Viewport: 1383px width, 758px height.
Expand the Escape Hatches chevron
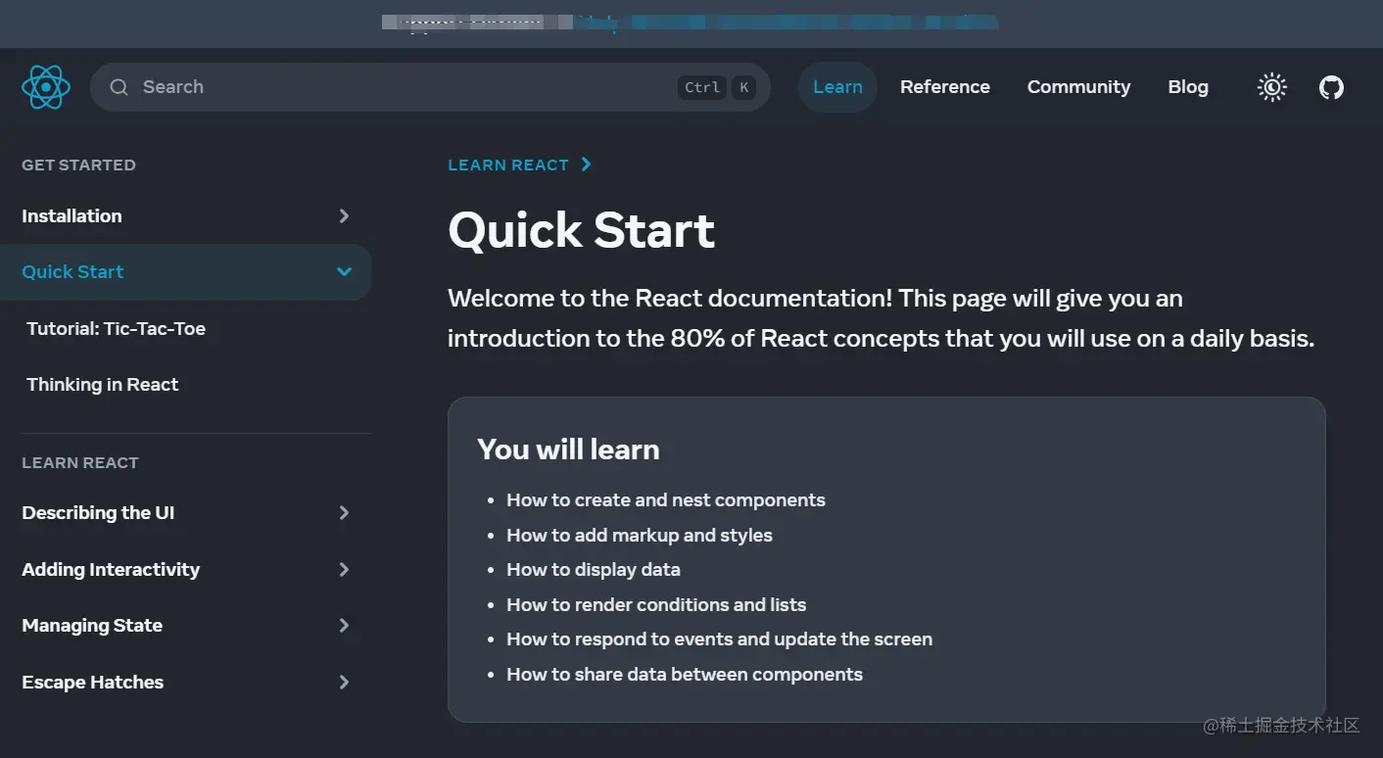click(x=344, y=682)
